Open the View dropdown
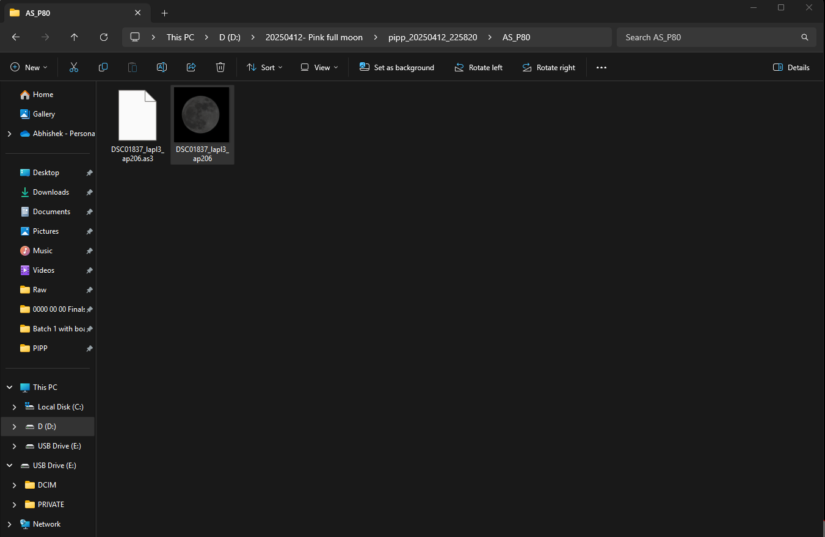This screenshot has height=537, width=825. coord(318,67)
